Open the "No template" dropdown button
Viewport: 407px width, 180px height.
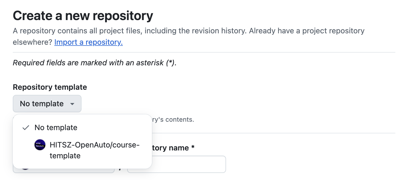42,104
